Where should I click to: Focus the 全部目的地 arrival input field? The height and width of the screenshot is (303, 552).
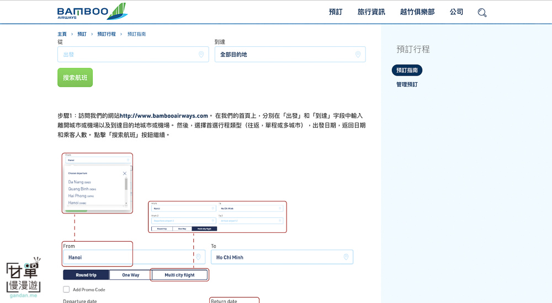pos(290,54)
